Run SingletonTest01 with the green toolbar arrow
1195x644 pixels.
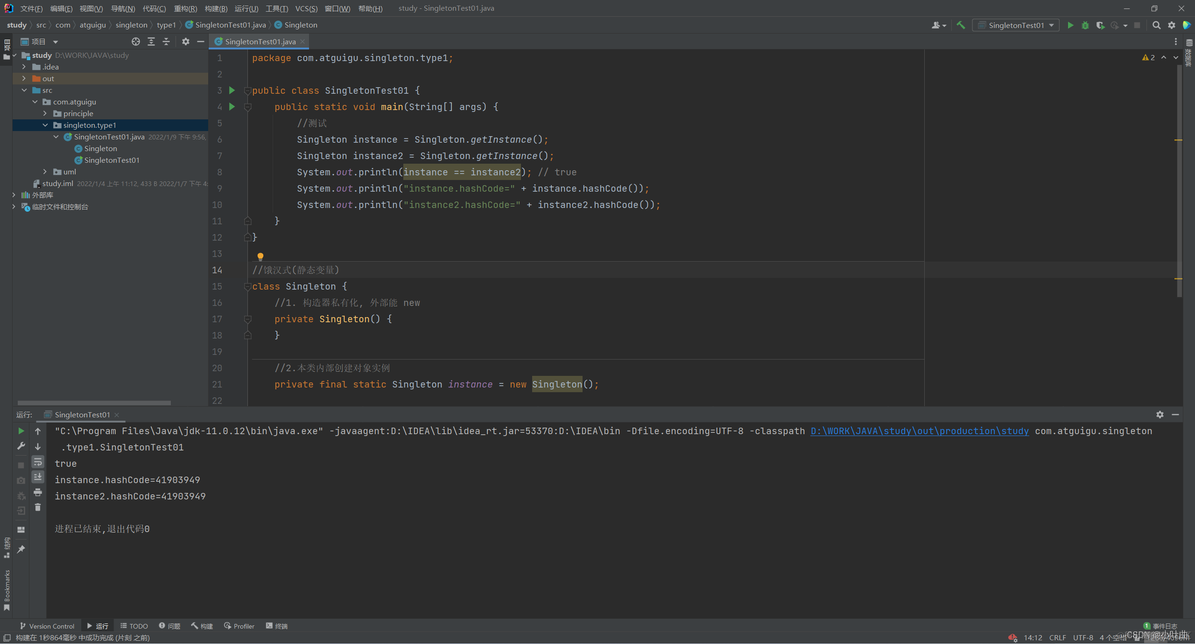click(1070, 25)
